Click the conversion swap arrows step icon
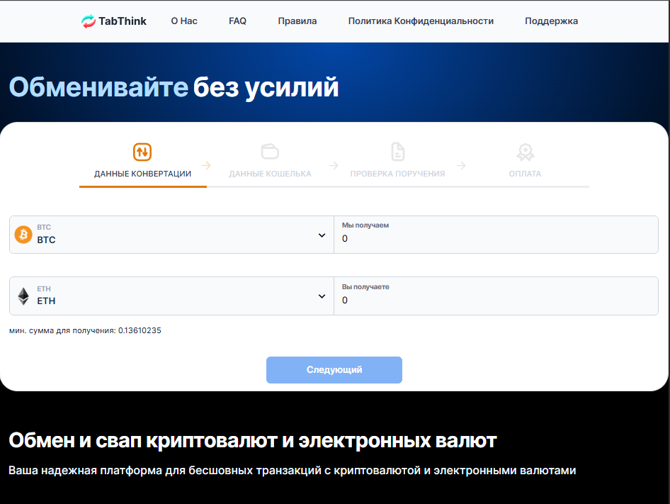The image size is (670, 504). tap(142, 152)
